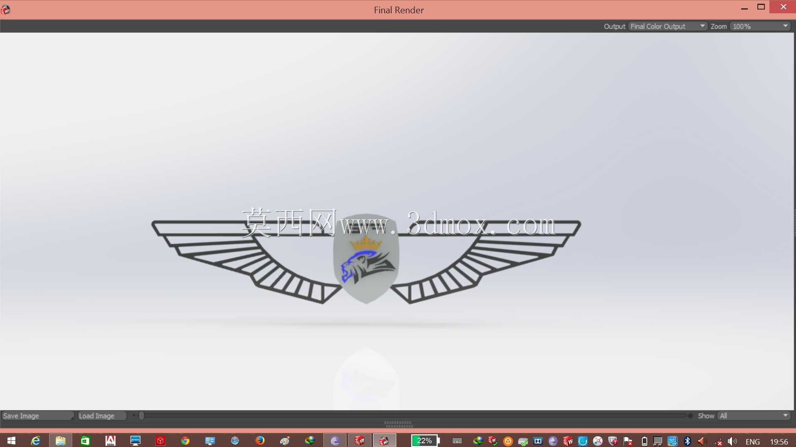Click the network status tray icon
This screenshot has width=796, height=447.
click(717, 442)
